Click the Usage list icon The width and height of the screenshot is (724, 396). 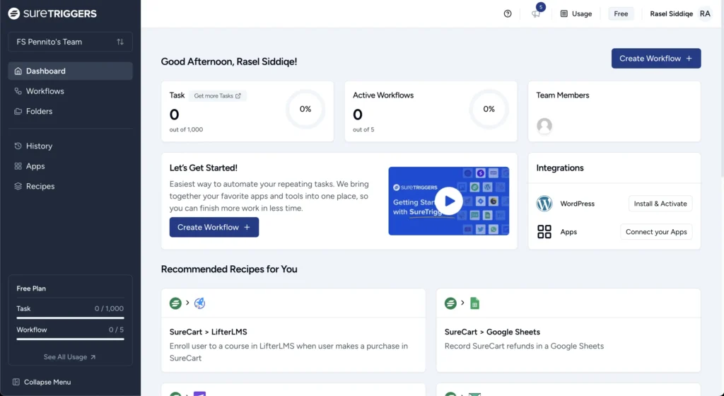pos(564,14)
